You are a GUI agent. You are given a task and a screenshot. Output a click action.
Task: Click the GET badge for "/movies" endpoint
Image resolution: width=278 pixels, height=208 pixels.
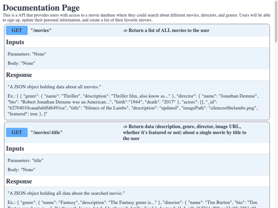[x=17, y=30]
